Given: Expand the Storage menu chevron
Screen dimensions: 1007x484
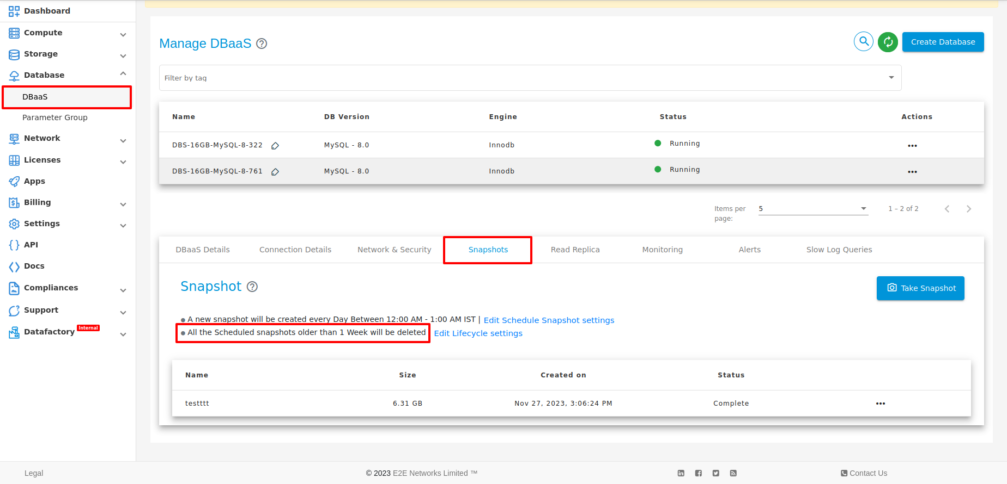Looking at the screenshot, I should point(123,56).
